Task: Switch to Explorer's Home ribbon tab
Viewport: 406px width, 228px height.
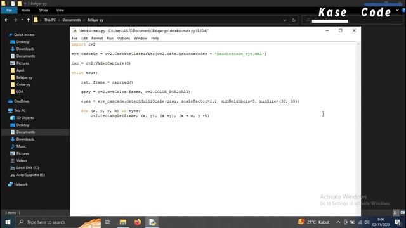Action: 26,10
